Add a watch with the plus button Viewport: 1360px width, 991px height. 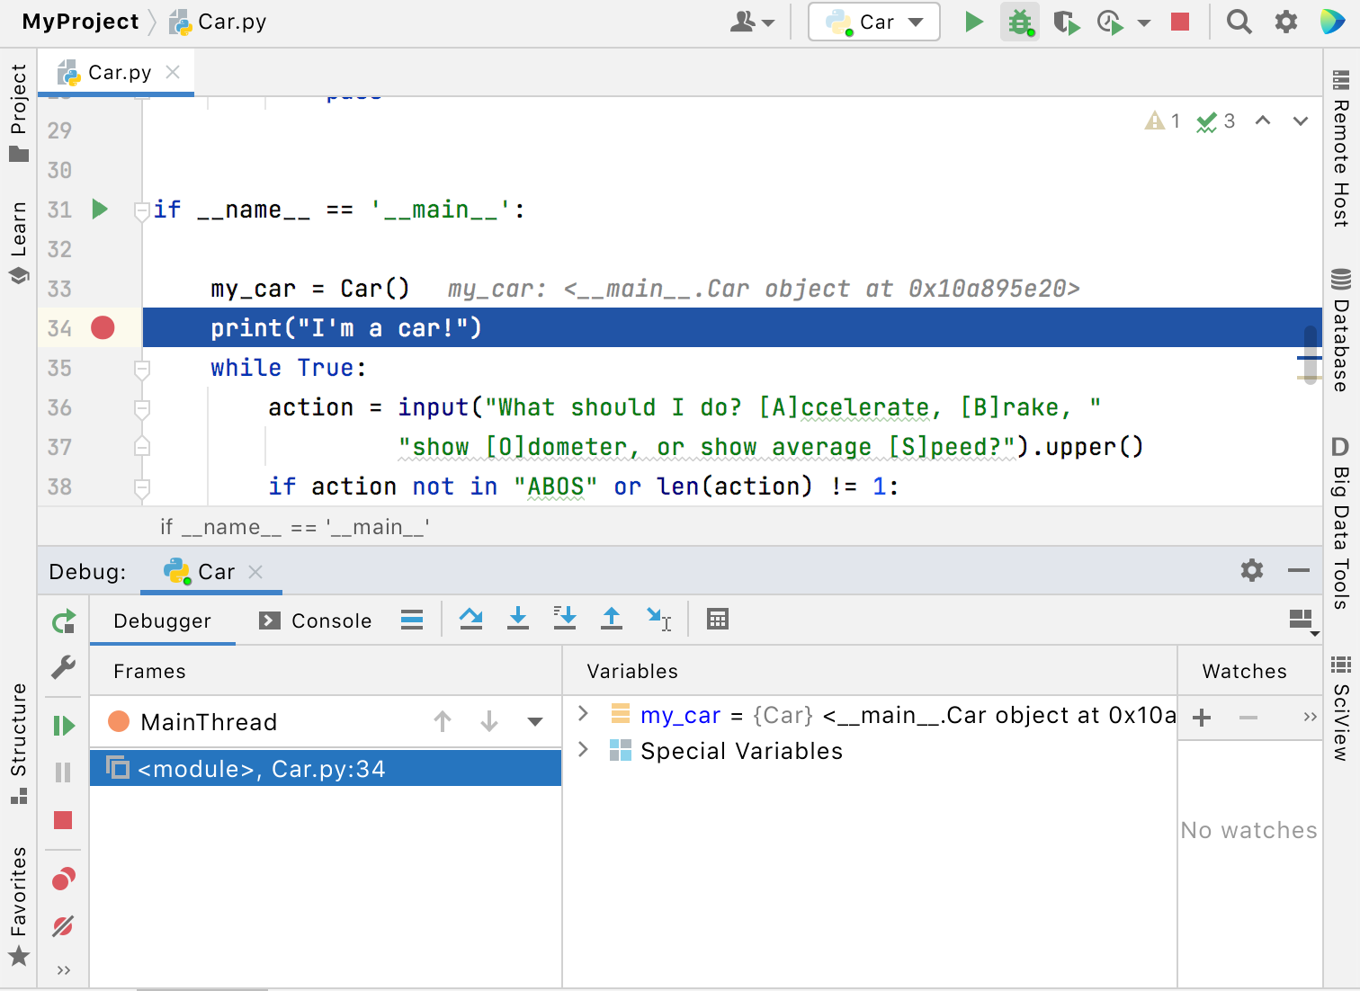[1201, 718]
